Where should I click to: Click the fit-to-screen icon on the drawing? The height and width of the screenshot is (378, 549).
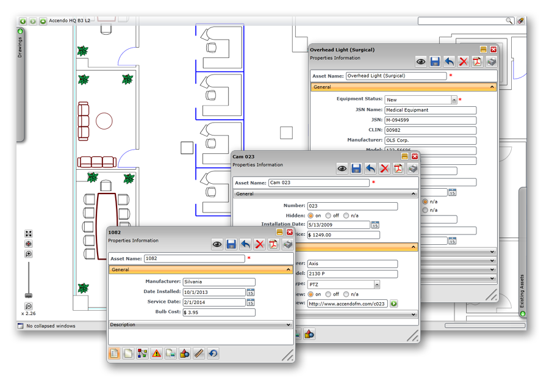pyautogui.click(x=29, y=233)
